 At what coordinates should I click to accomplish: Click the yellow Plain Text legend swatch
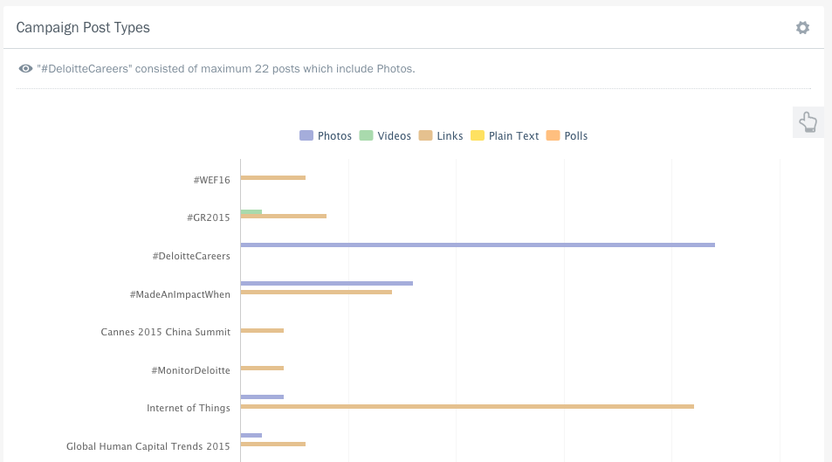click(478, 136)
